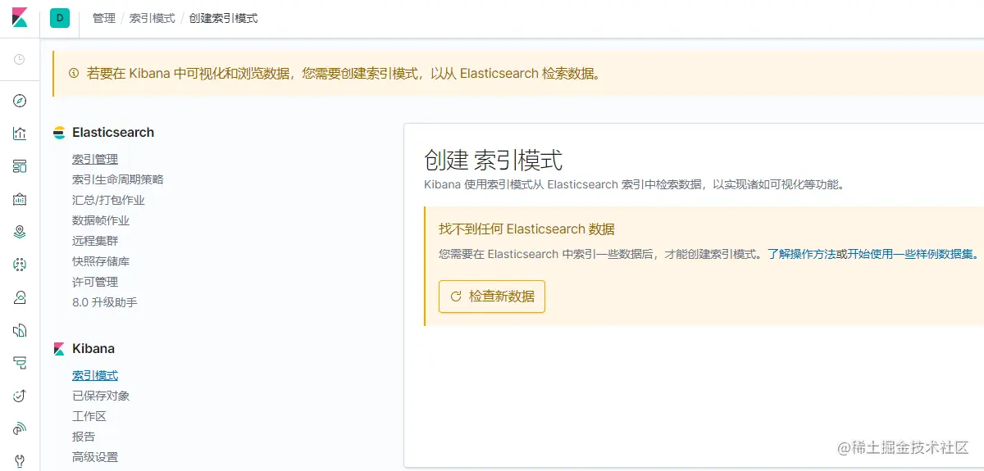984x471 pixels.
Task: Click the Kibana logo beside section heading
Action: (x=59, y=349)
